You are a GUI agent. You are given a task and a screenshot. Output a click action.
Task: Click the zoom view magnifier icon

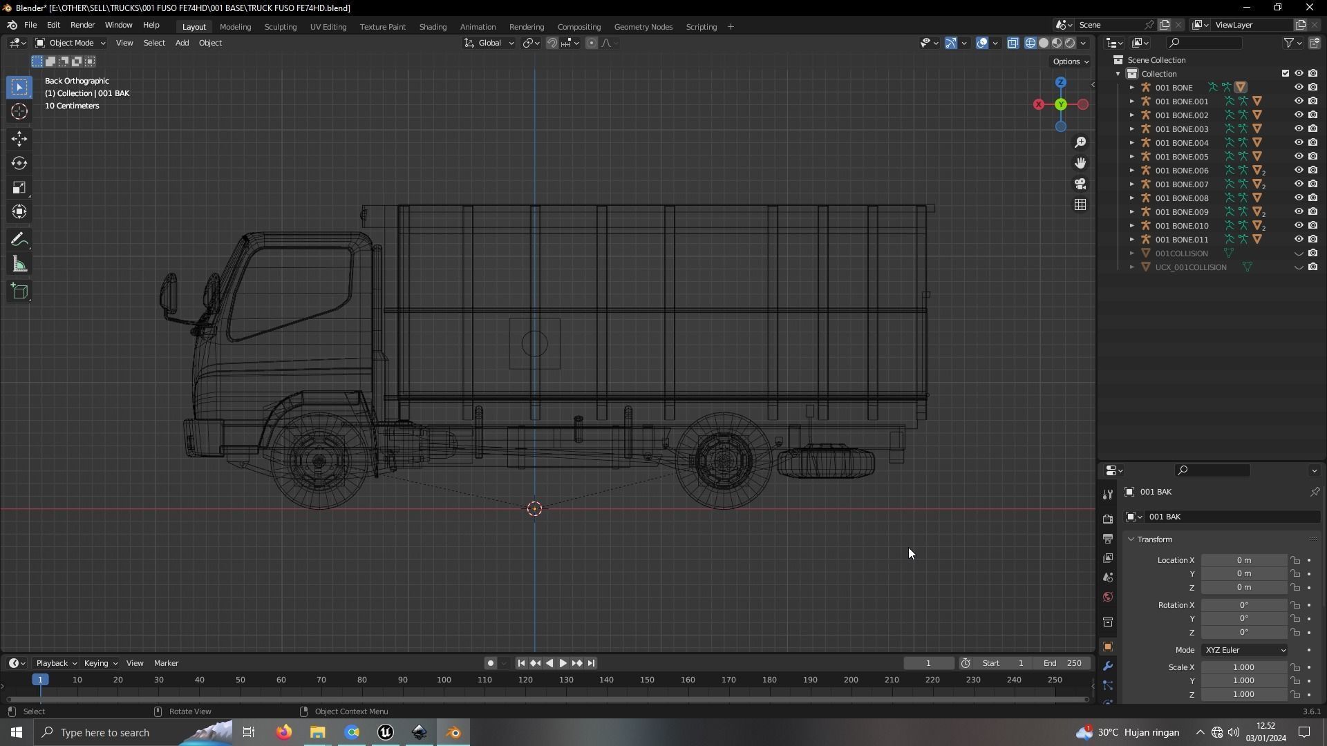(x=1080, y=142)
